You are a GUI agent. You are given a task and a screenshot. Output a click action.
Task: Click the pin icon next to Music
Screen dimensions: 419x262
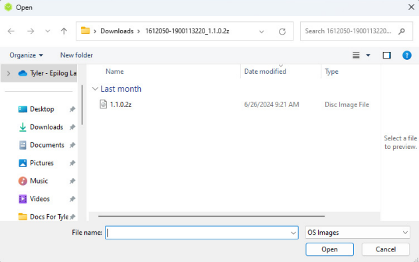(x=72, y=181)
